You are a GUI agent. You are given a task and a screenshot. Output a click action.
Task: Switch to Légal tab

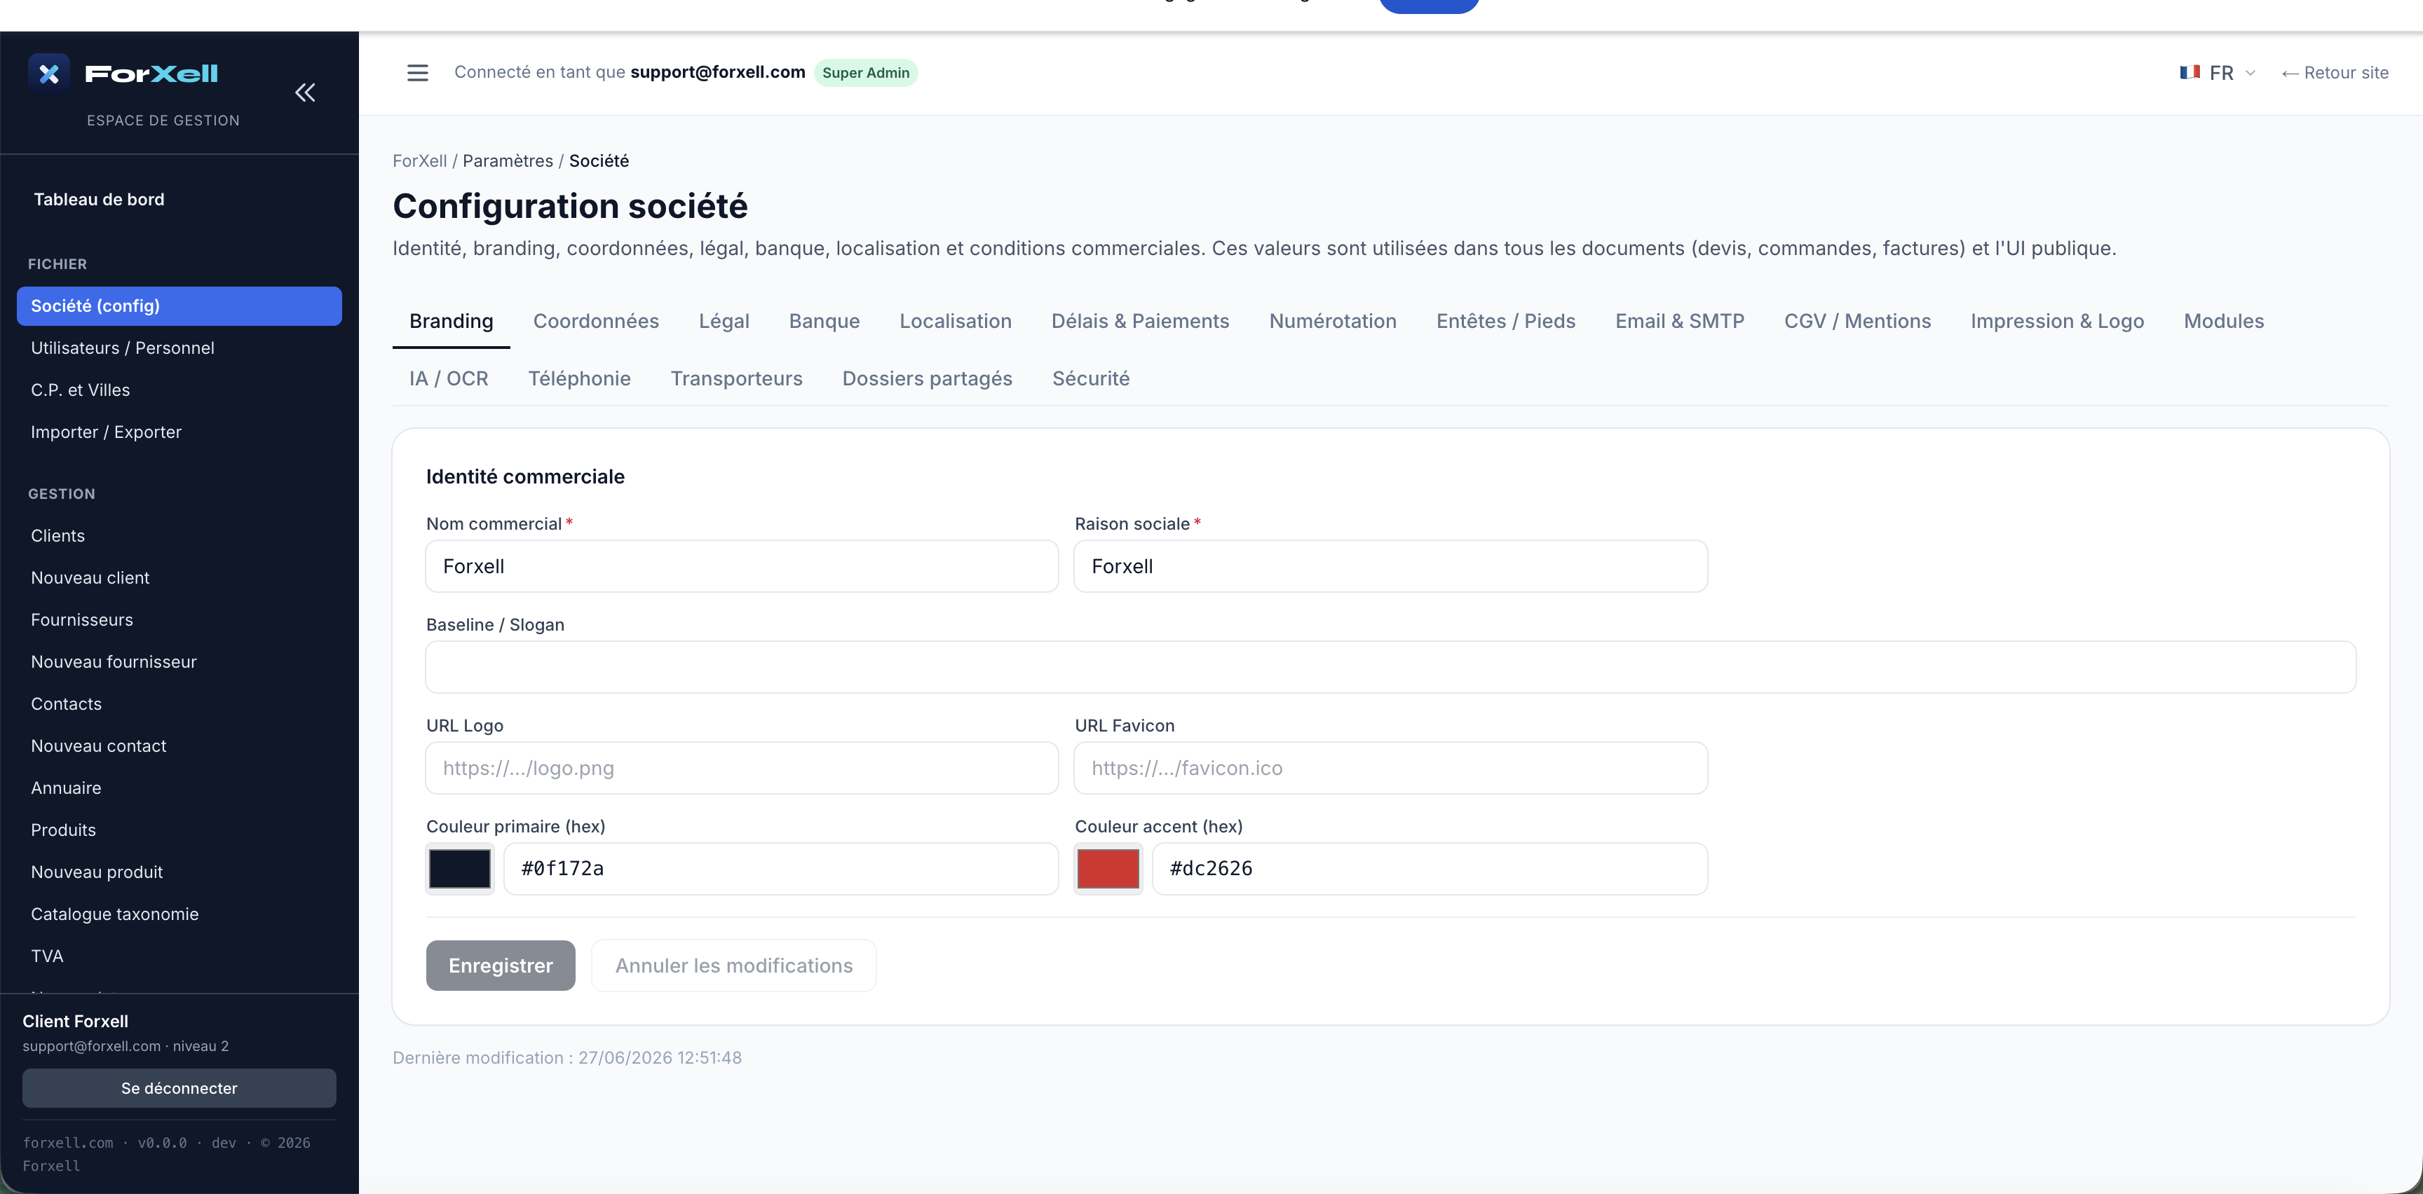point(724,322)
